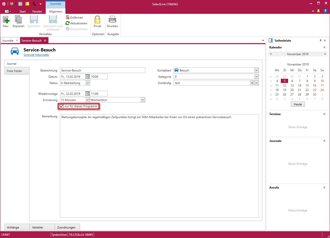Open the document tab list dropdown arrow
This screenshot has width=330, height=238.
pyautogui.click(x=263, y=40)
